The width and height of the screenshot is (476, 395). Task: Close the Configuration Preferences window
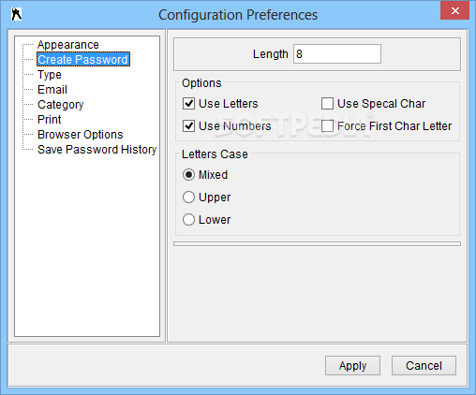point(454,11)
